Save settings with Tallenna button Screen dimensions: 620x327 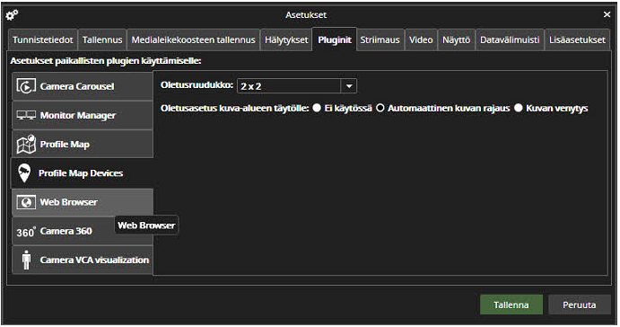(511, 305)
